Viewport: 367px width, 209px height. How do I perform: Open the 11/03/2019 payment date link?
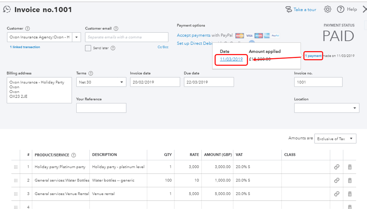[231, 59]
